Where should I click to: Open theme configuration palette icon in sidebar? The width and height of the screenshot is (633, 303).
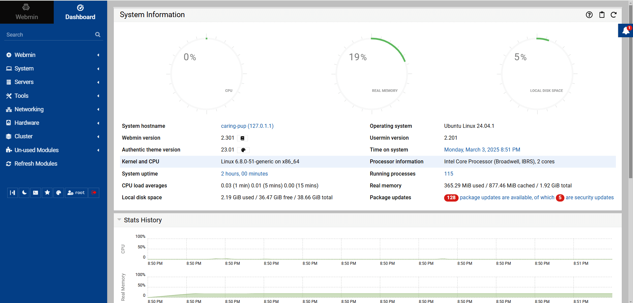(59, 193)
